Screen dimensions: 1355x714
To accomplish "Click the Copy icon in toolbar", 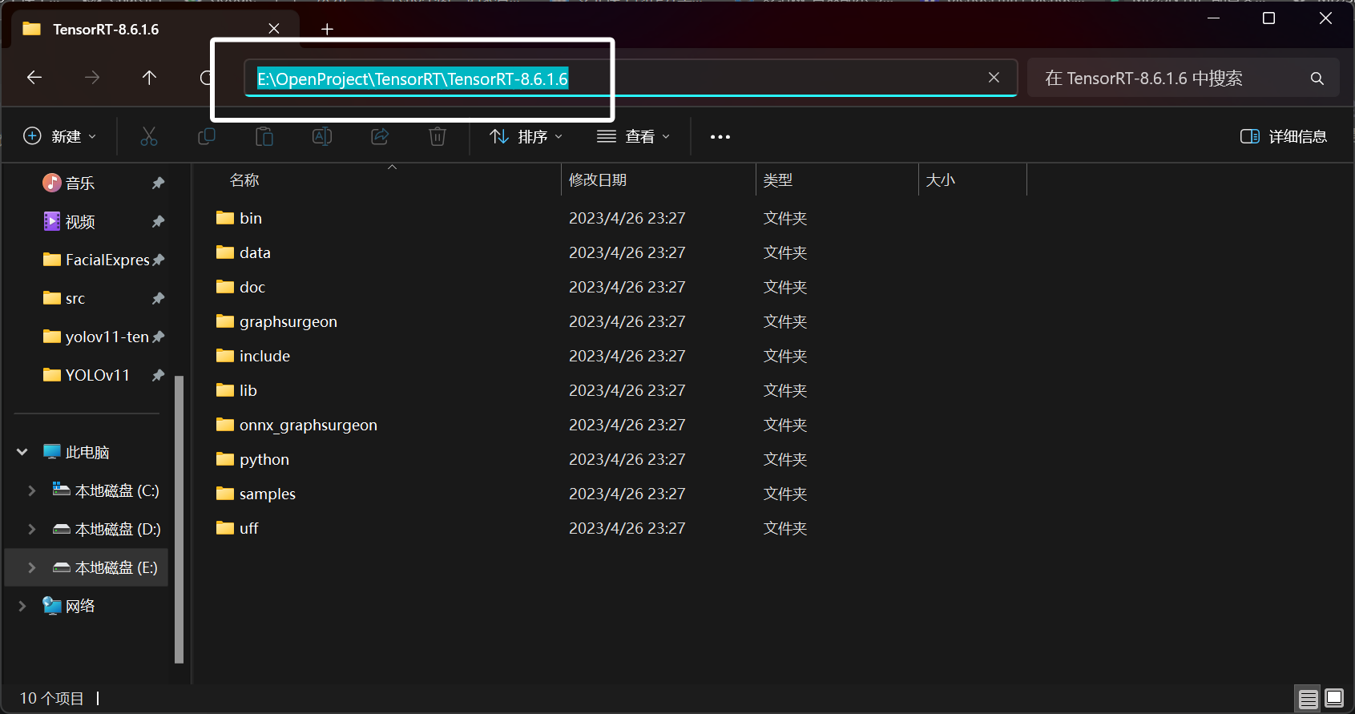I will [x=207, y=137].
